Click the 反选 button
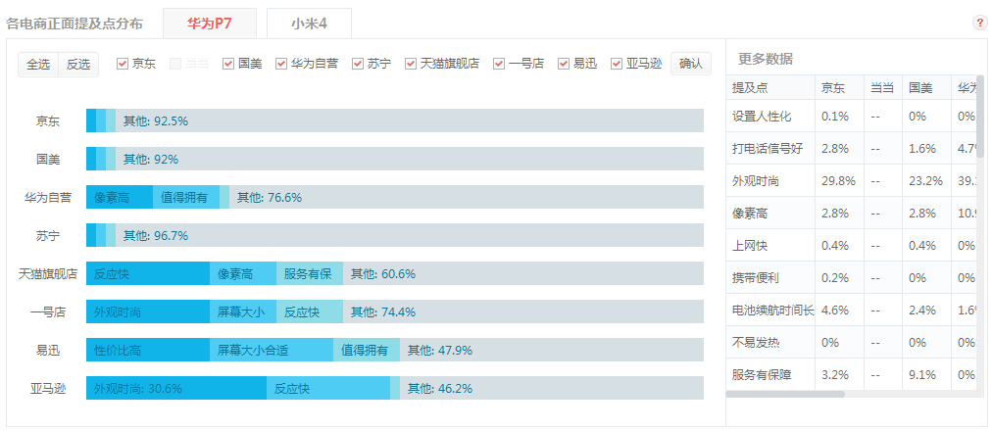 tap(78, 65)
